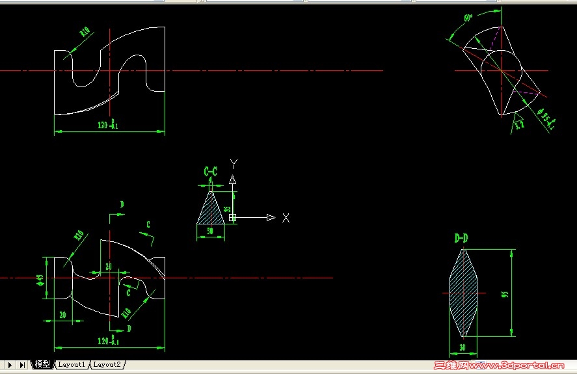Image resolution: width=577 pixels, height=374 pixels.
Task: Click the UCS origin square icon
Action: (232, 217)
